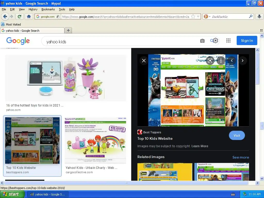Screen dimensions: 264x198
Task: Open the list all tabs button
Action: click(261, 30)
